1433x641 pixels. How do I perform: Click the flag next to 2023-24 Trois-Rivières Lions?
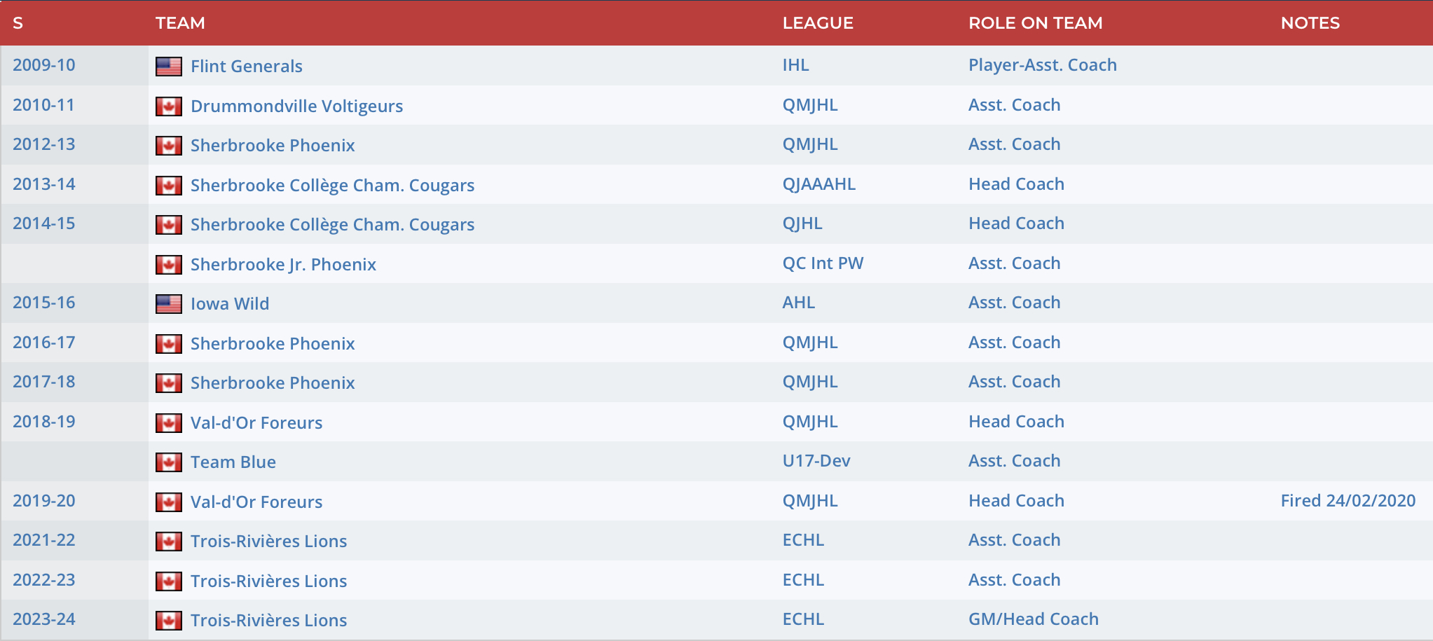pyautogui.click(x=169, y=621)
